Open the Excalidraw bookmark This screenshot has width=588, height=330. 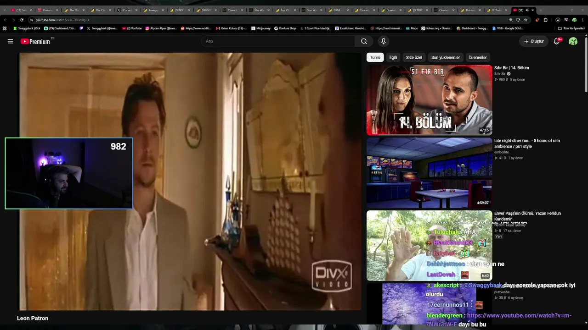pyautogui.click(x=350, y=28)
